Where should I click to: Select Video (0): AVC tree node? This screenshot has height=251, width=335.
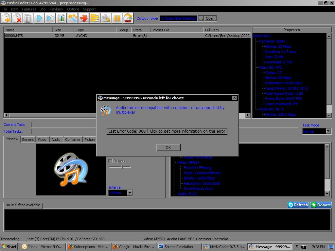point(271,67)
